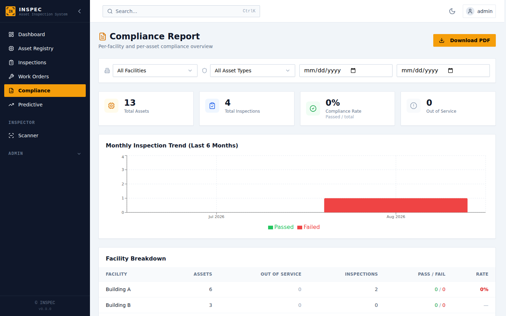Screen dimensions: 506x316
Task: Click the Compliance Report document icon
Action: (103, 37)
